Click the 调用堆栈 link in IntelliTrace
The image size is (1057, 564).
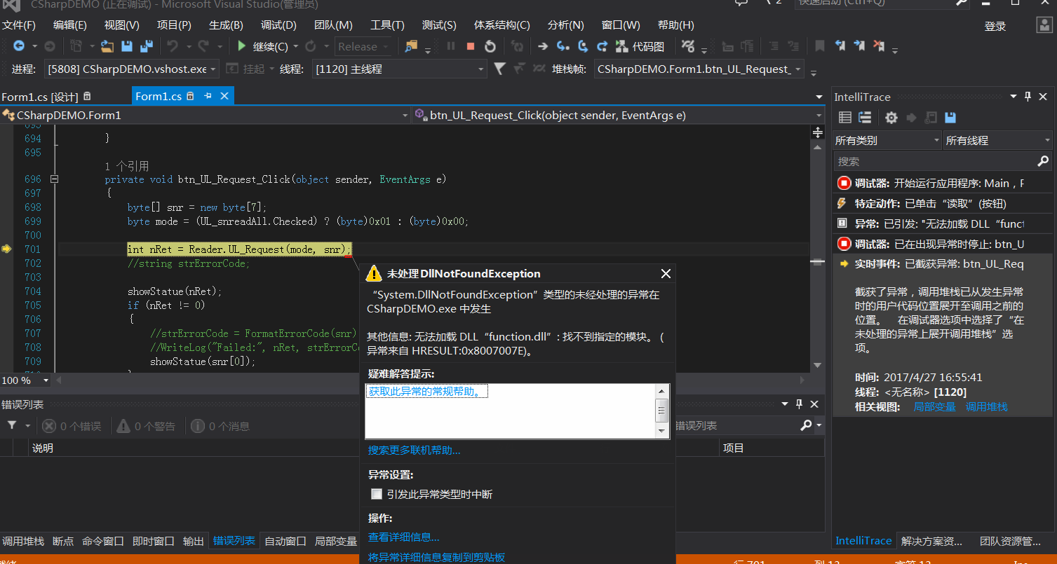pyautogui.click(x=986, y=406)
